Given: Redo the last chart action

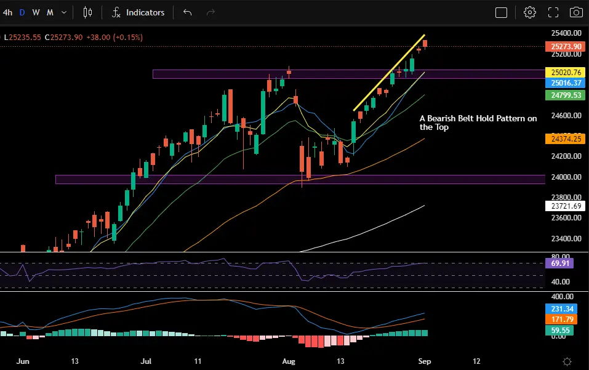Looking at the screenshot, I should (210, 12).
